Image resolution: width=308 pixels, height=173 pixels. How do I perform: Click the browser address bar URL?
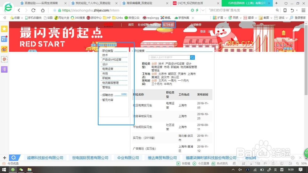tap(91, 10)
